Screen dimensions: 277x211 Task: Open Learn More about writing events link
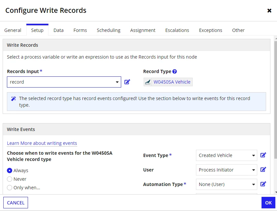click(x=42, y=143)
